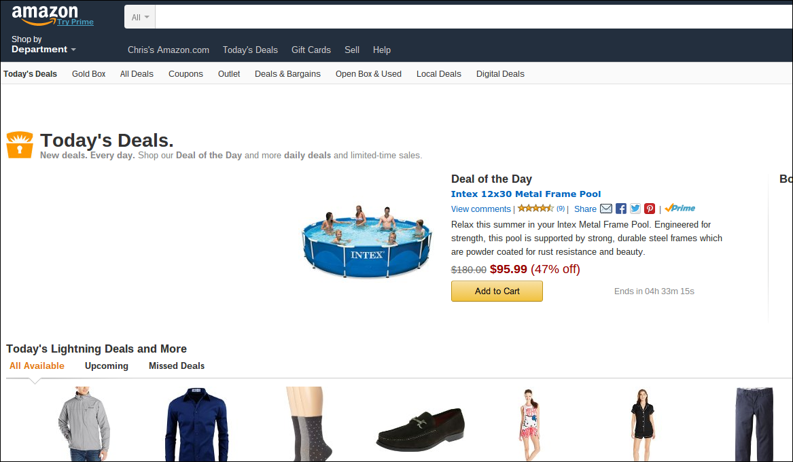Image resolution: width=793 pixels, height=462 pixels.
Task: Click the Prime badge icon
Action: [680, 209]
